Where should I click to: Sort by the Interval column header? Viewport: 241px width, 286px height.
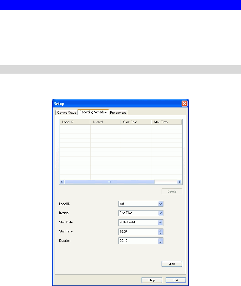click(105, 122)
